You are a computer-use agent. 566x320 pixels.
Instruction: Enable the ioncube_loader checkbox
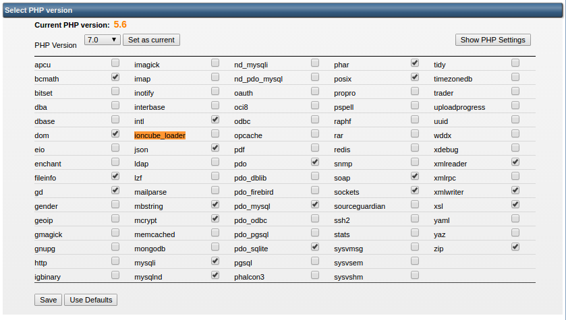[x=215, y=134]
